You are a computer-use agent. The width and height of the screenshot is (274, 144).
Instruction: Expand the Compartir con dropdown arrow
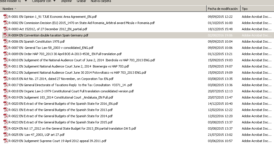[x=54, y=1]
